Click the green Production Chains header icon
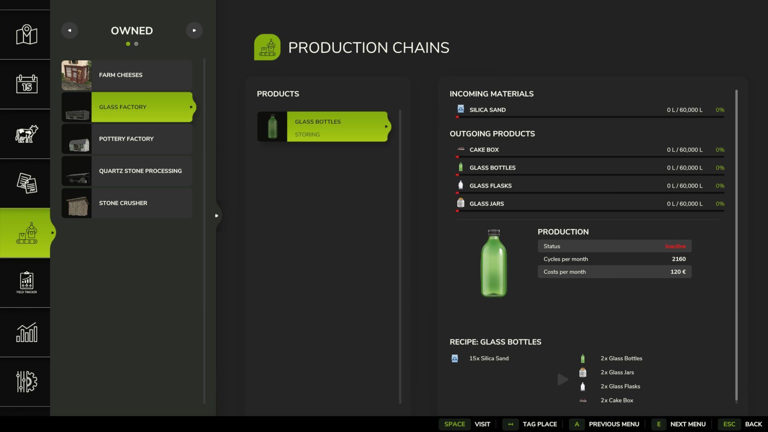768x432 pixels. [x=267, y=47]
